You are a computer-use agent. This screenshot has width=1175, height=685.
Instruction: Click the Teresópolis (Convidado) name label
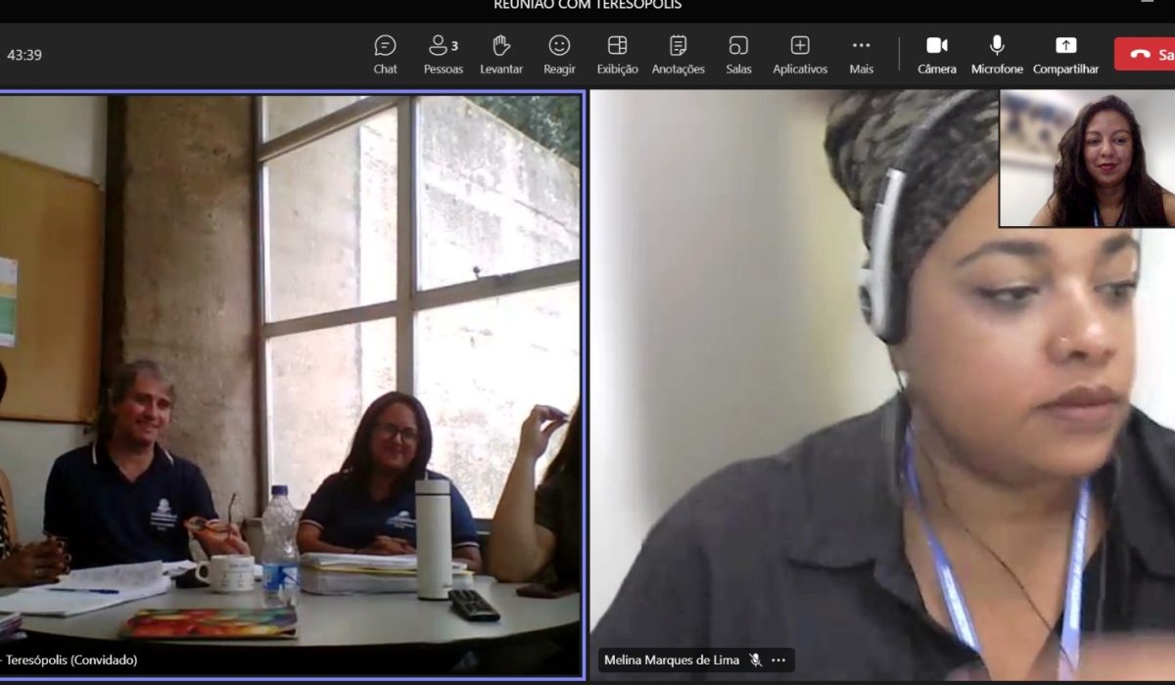click(70, 661)
